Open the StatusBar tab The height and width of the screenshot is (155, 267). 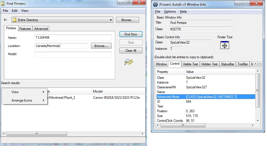click(227, 64)
